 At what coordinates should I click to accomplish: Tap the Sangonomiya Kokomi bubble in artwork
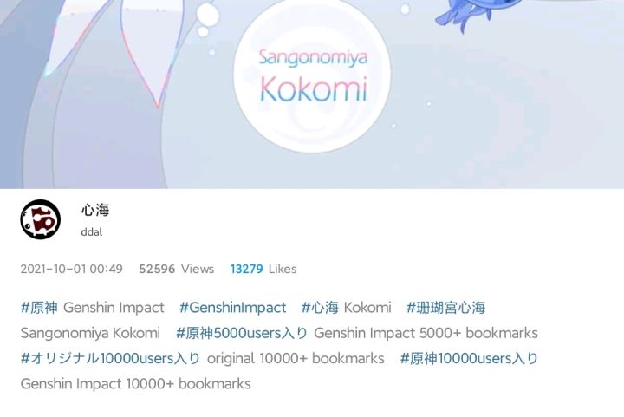(x=312, y=75)
